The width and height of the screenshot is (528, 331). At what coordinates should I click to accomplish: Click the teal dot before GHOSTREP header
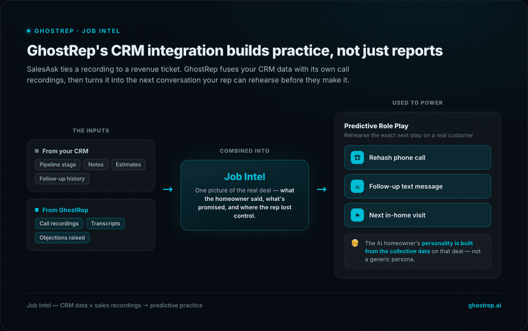[x=29, y=31]
